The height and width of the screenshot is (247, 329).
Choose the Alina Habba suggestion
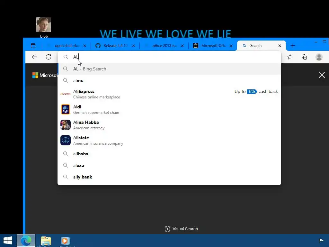(169, 125)
